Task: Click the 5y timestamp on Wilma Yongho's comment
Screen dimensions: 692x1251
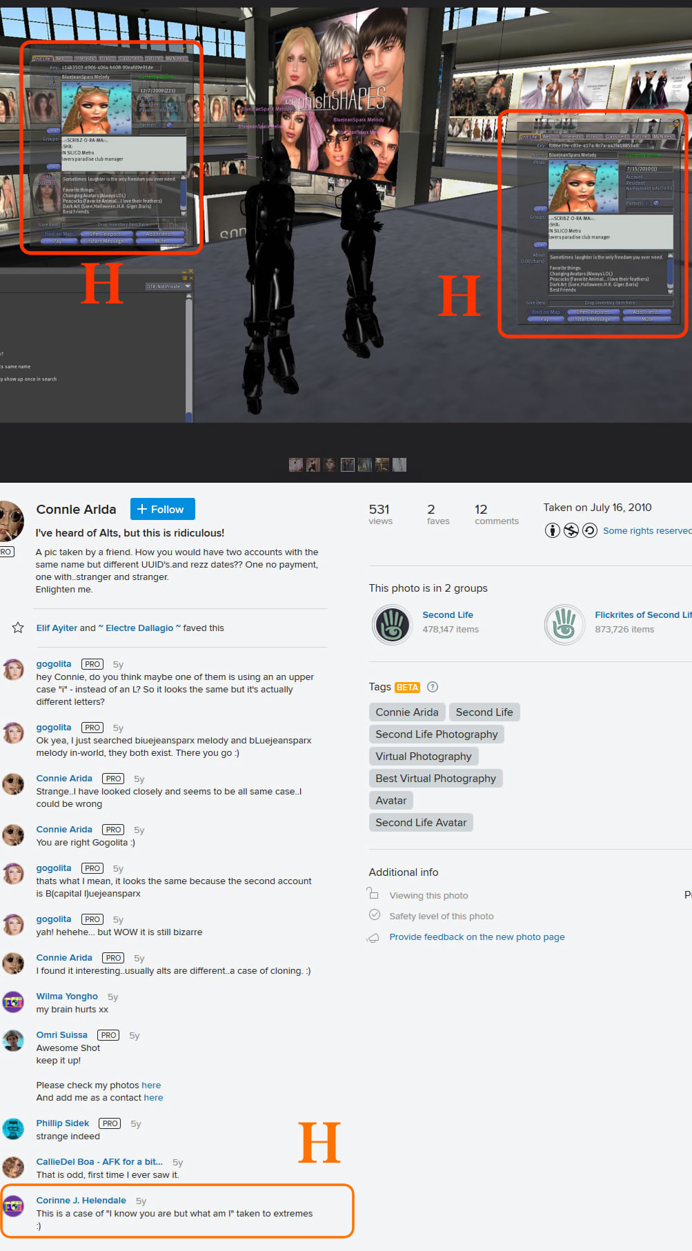Action: (x=112, y=997)
